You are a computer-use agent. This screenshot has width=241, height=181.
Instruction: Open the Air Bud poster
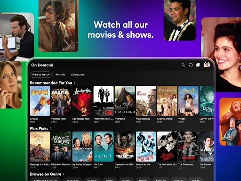pos(40,101)
